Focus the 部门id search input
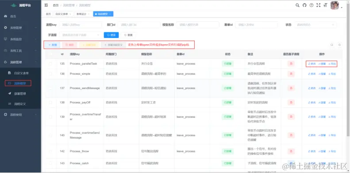Image resolution: width=350 pixels, height=173 pixels. (x=139, y=25)
